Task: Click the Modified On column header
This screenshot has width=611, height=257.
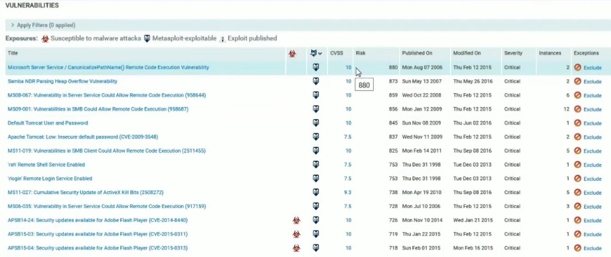Action: [467, 53]
